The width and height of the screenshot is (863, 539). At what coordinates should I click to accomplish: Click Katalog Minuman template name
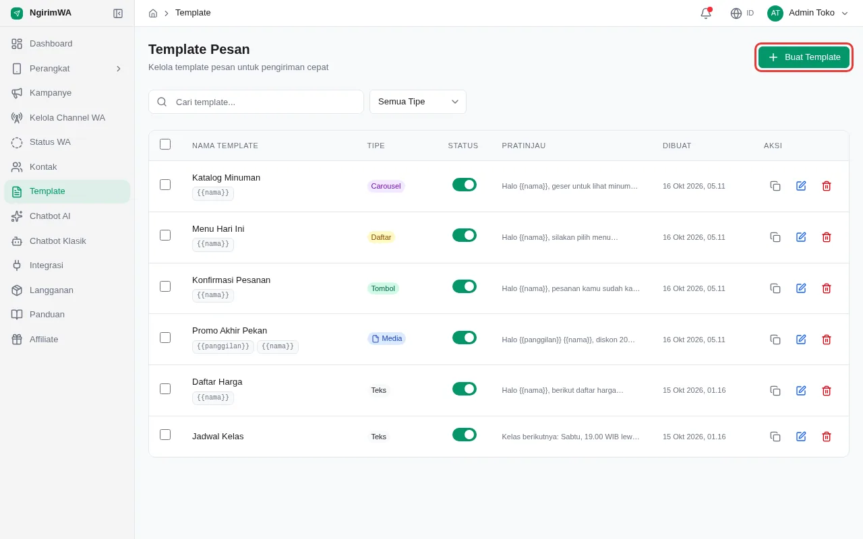click(226, 178)
